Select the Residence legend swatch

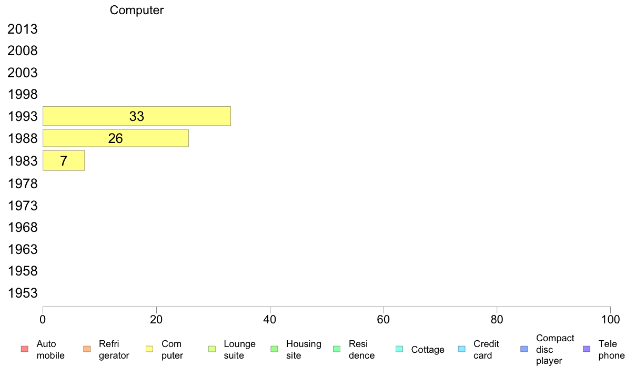(x=337, y=349)
